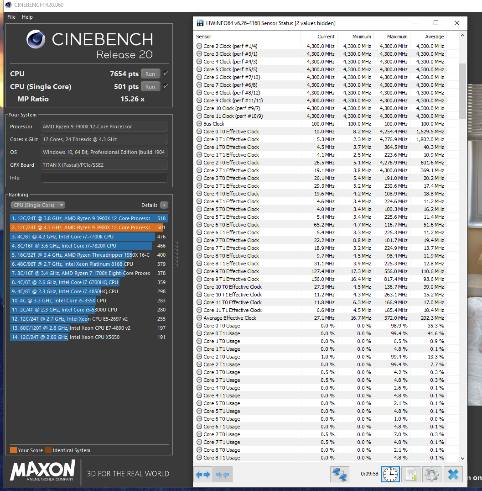Image resolution: width=482 pixels, height=491 pixels.
Task: Click the Core 2 Clock sensor row icon
Action: [x=199, y=46]
